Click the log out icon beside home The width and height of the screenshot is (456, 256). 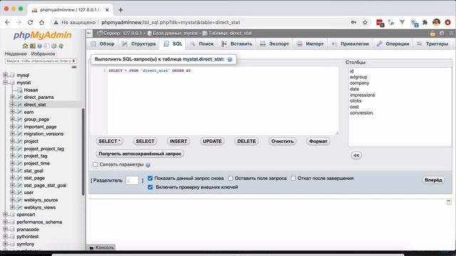[33, 46]
